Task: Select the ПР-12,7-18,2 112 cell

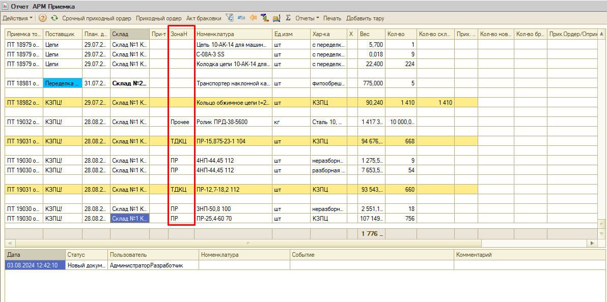Action: coord(233,190)
